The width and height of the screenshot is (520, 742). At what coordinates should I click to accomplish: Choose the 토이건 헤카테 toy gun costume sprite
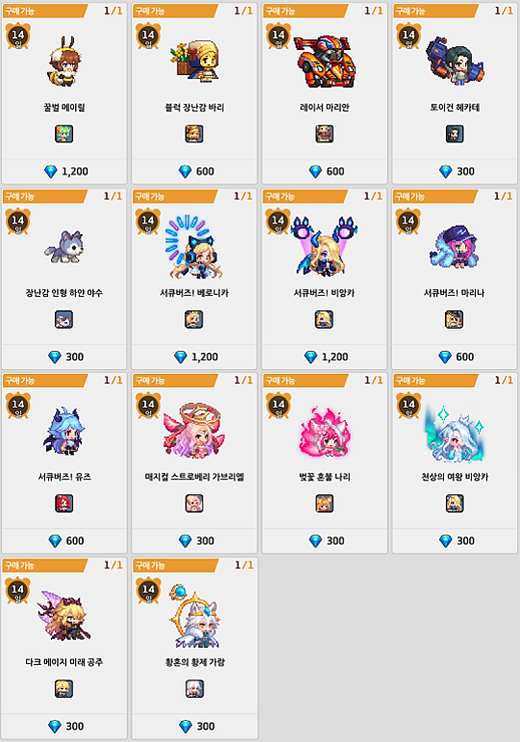pyautogui.click(x=455, y=62)
